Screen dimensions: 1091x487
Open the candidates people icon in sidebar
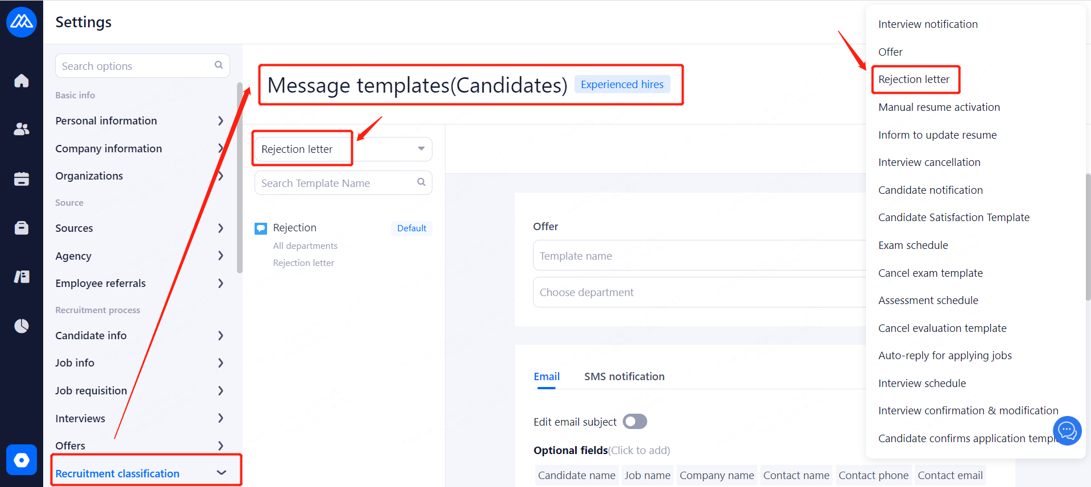pyautogui.click(x=22, y=130)
